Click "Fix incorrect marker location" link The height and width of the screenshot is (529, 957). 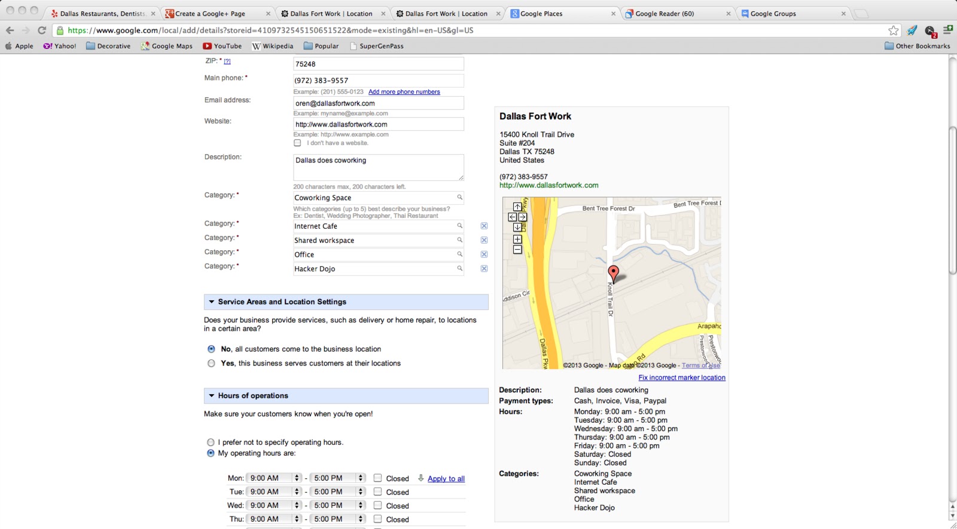tap(682, 378)
